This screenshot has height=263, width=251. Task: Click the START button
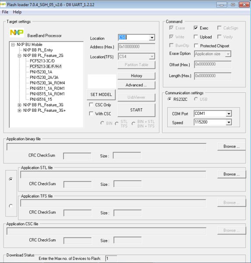(136, 110)
